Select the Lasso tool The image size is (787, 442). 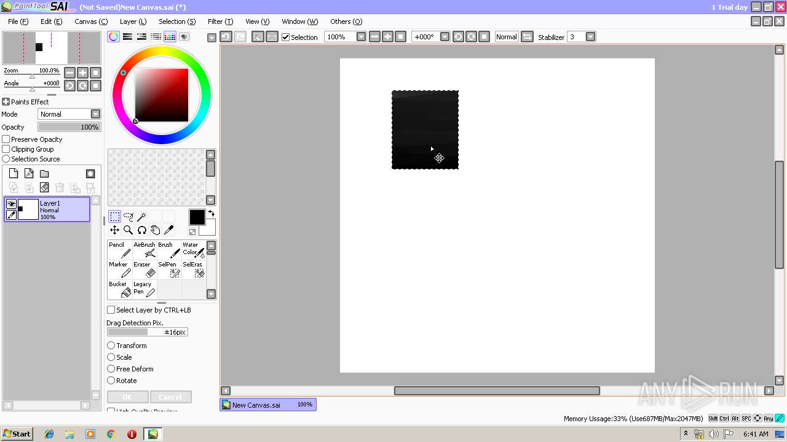(129, 217)
